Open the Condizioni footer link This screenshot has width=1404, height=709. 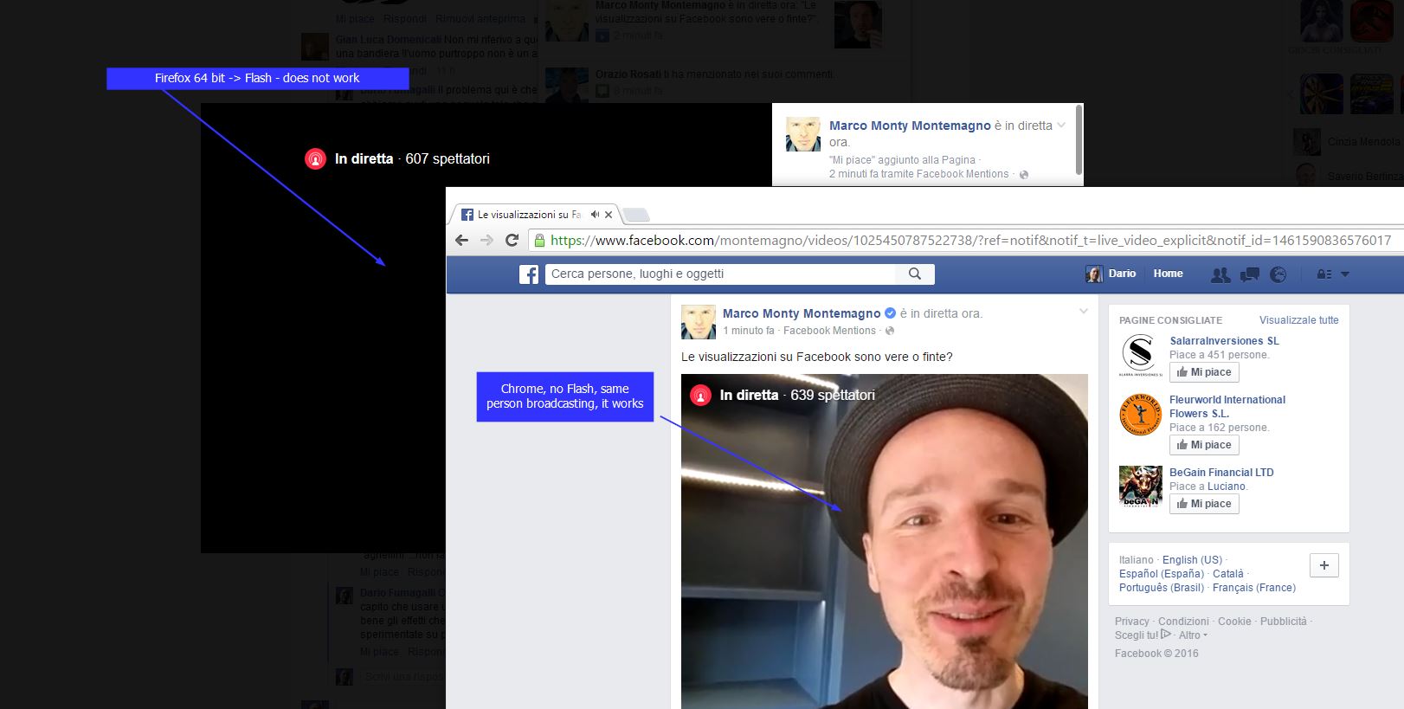(x=1183, y=622)
